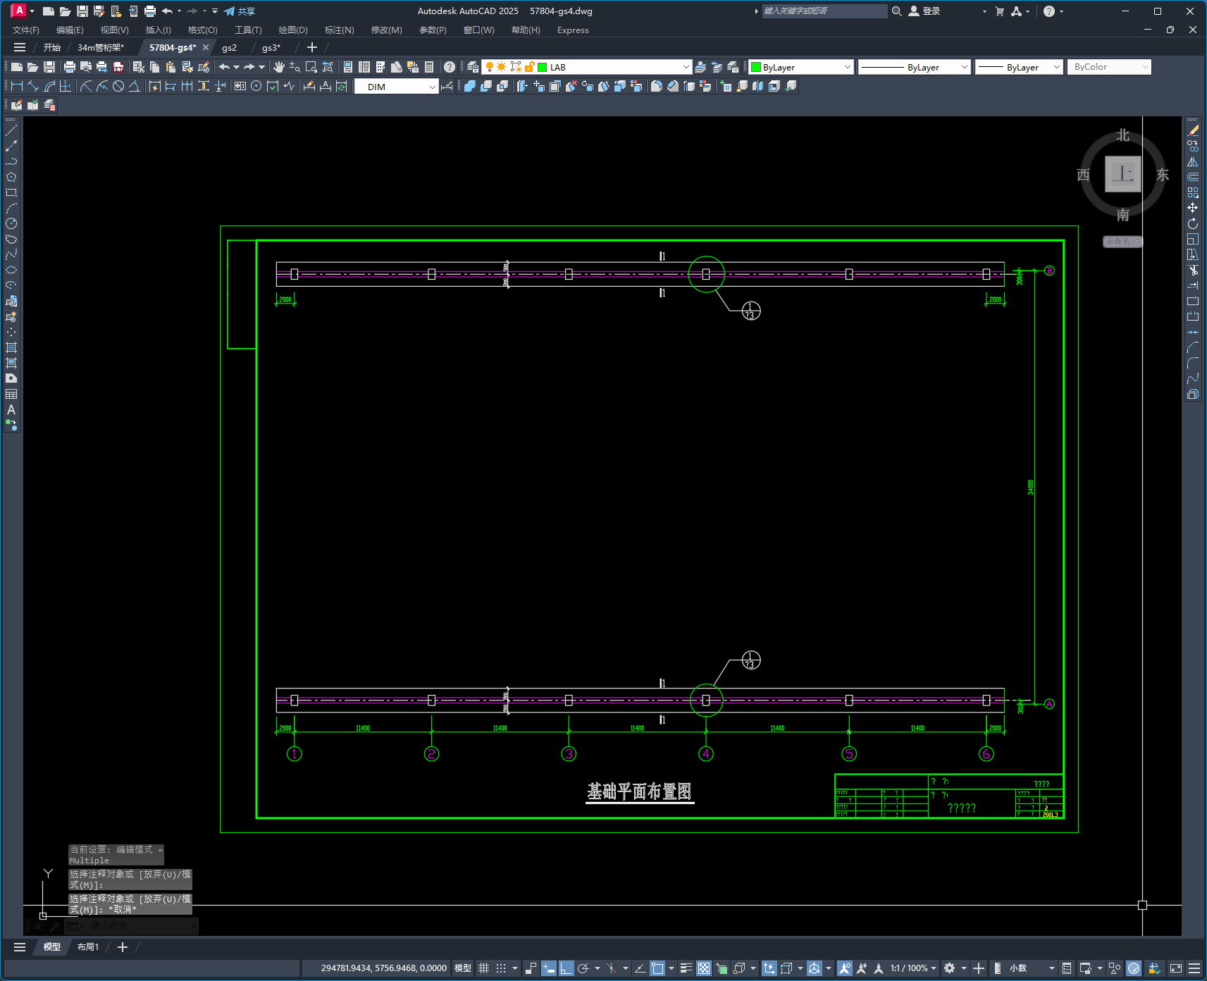Click the 模型 button in status bar
This screenshot has height=981, width=1207.
point(463,968)
